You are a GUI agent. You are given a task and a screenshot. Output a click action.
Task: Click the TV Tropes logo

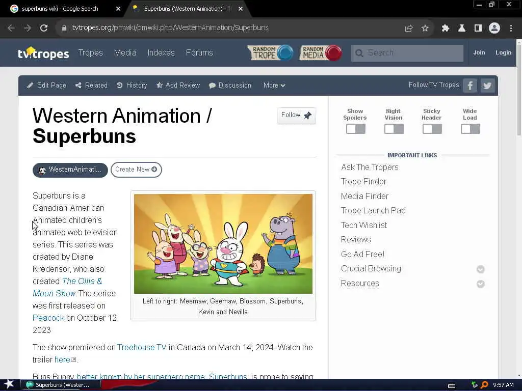(x=43, y=53)
